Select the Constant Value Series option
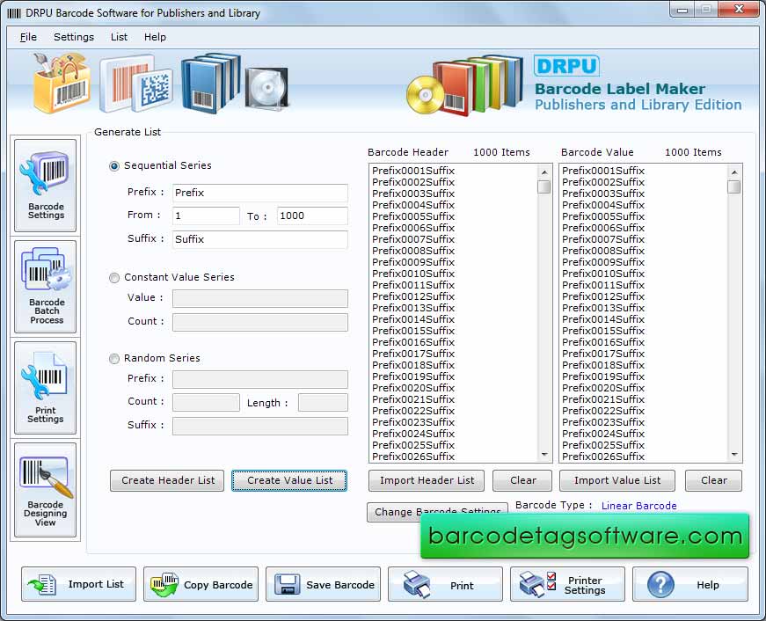The image size is (766, 621). (x=114, y=278)
